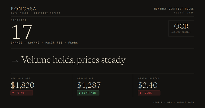The image size is (205, 108).
Task: Click the -0.4% new sale change badge
Action: pyautogui.click(x=22, y=93)
